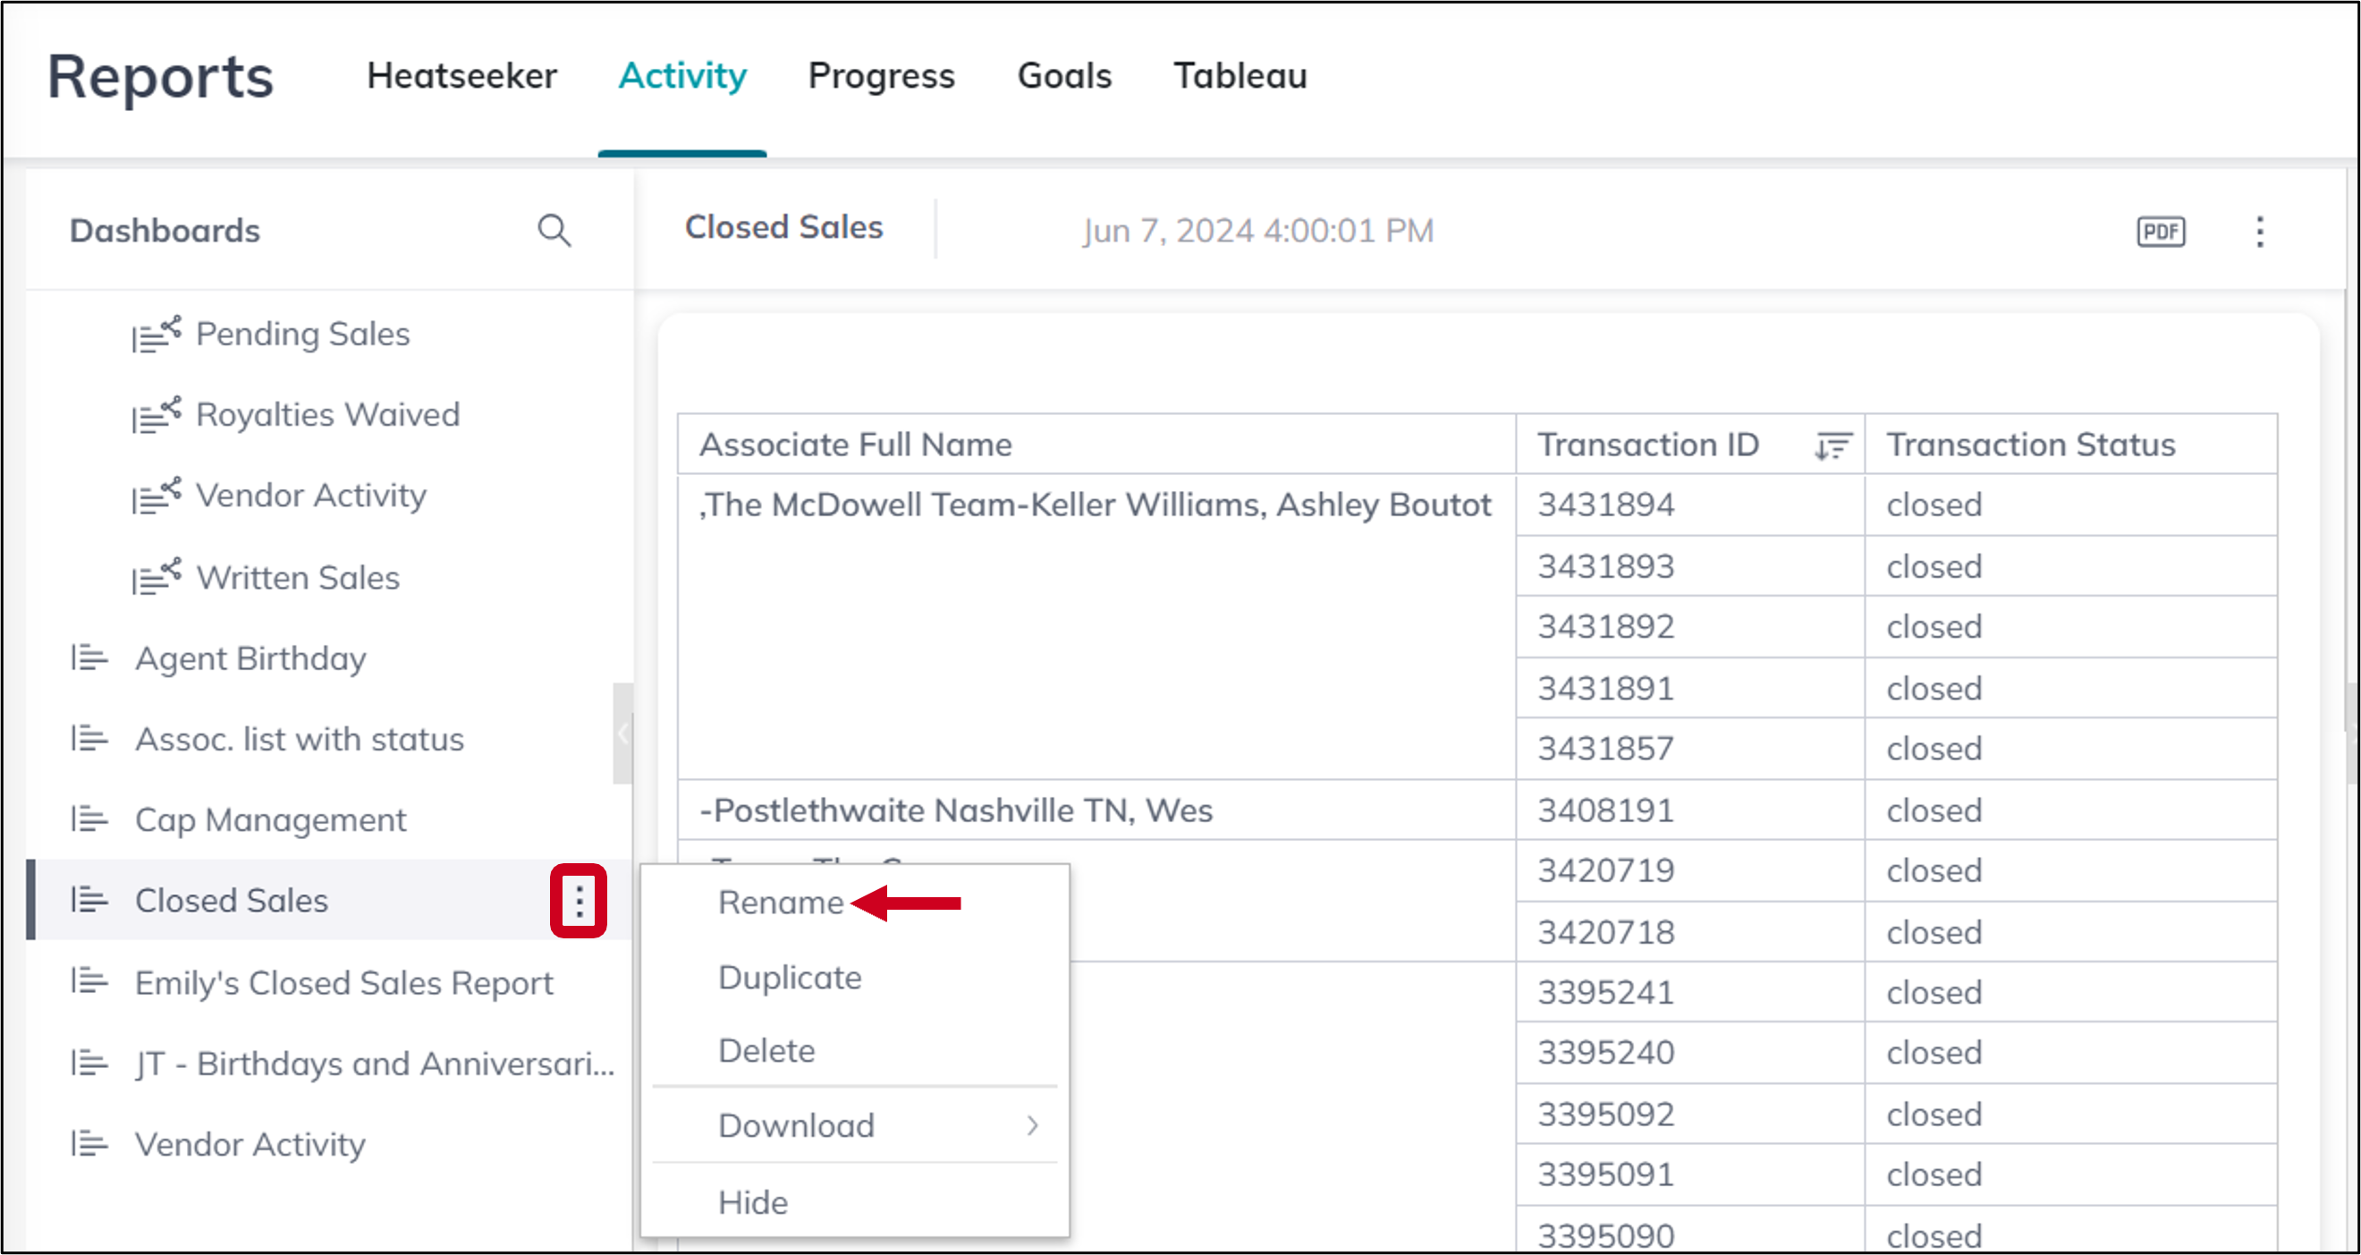Hide the Closed Sales dashboard
This screenshot has width=2361, height=1255.
[752, 1201]
